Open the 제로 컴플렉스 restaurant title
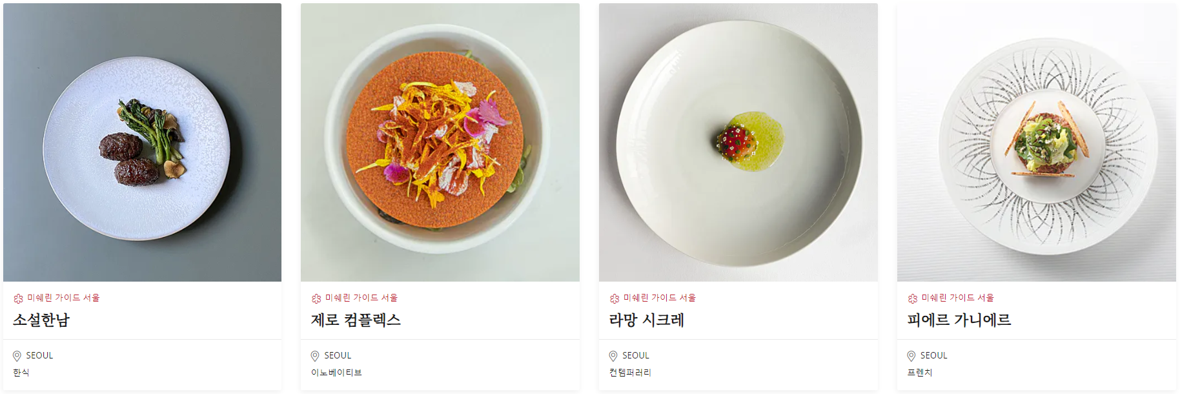This screenshot has height=394, width=1180. (356, 320)
